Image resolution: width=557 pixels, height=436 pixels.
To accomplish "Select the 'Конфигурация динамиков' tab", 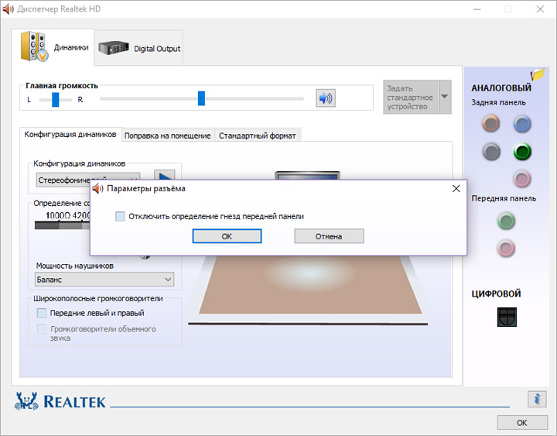I will pyautogui.click(x=70, y=135).
